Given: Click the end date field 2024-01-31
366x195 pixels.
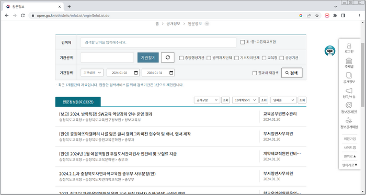Looking at the screenshot, I should click(x=158, y=73).
